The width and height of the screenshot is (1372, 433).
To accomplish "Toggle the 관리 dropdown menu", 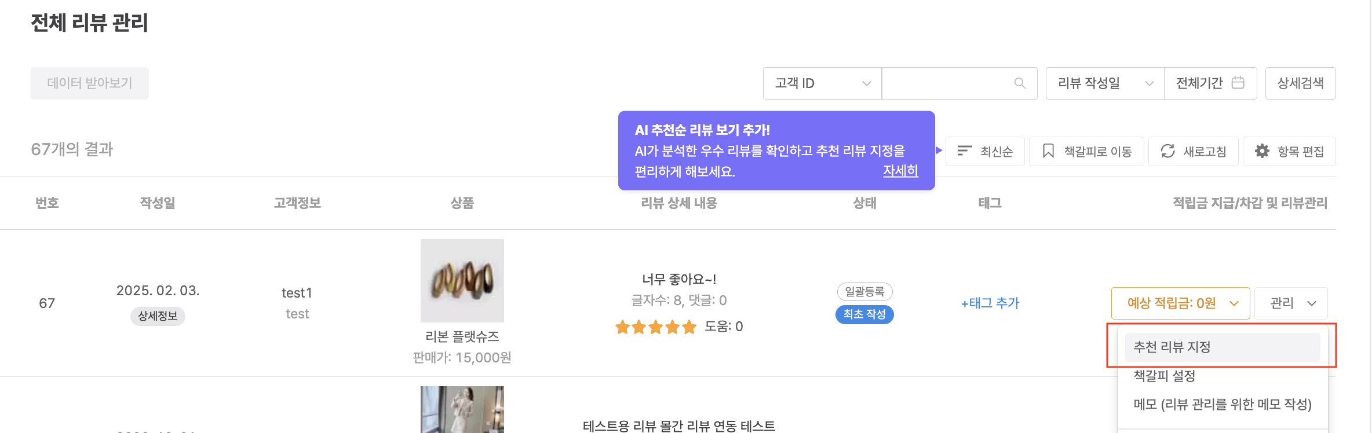I will point(1291,303).
